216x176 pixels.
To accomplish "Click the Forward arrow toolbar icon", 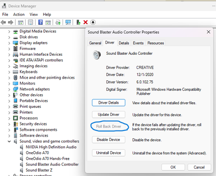I will point(10,22).
